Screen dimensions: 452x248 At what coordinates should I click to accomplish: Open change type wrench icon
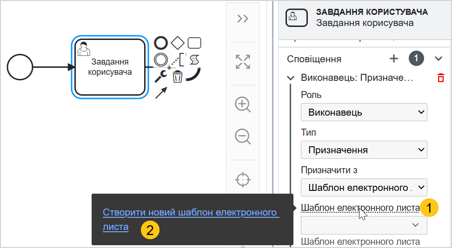coord(161,76)
